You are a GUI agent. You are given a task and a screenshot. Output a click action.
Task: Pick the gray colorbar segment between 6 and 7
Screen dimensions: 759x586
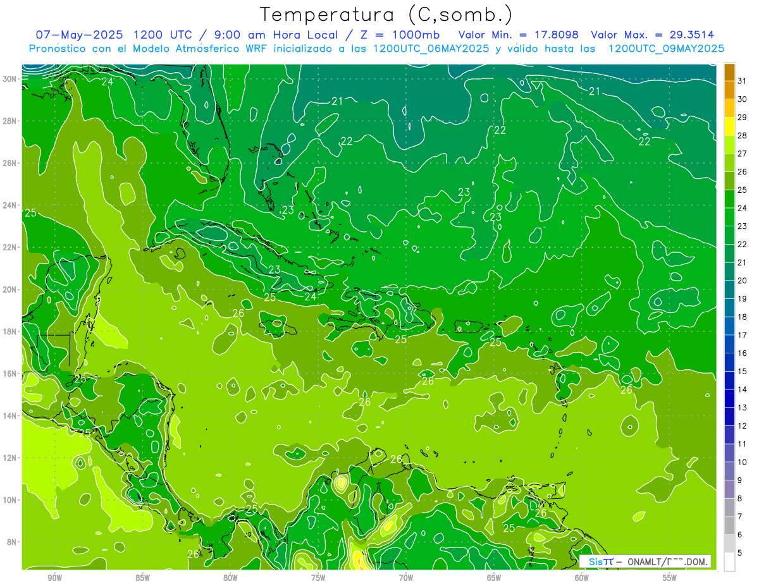[x=729, y=526]
